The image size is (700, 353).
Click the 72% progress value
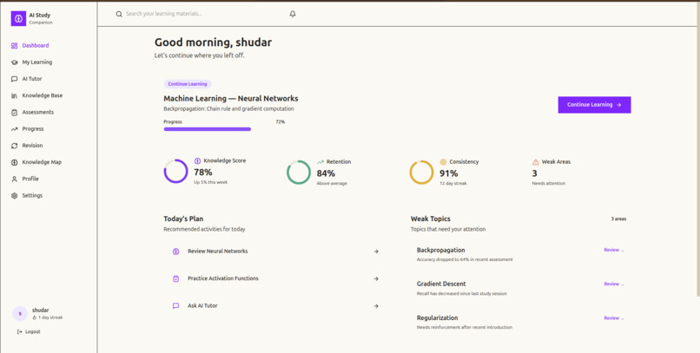point(281,121)
